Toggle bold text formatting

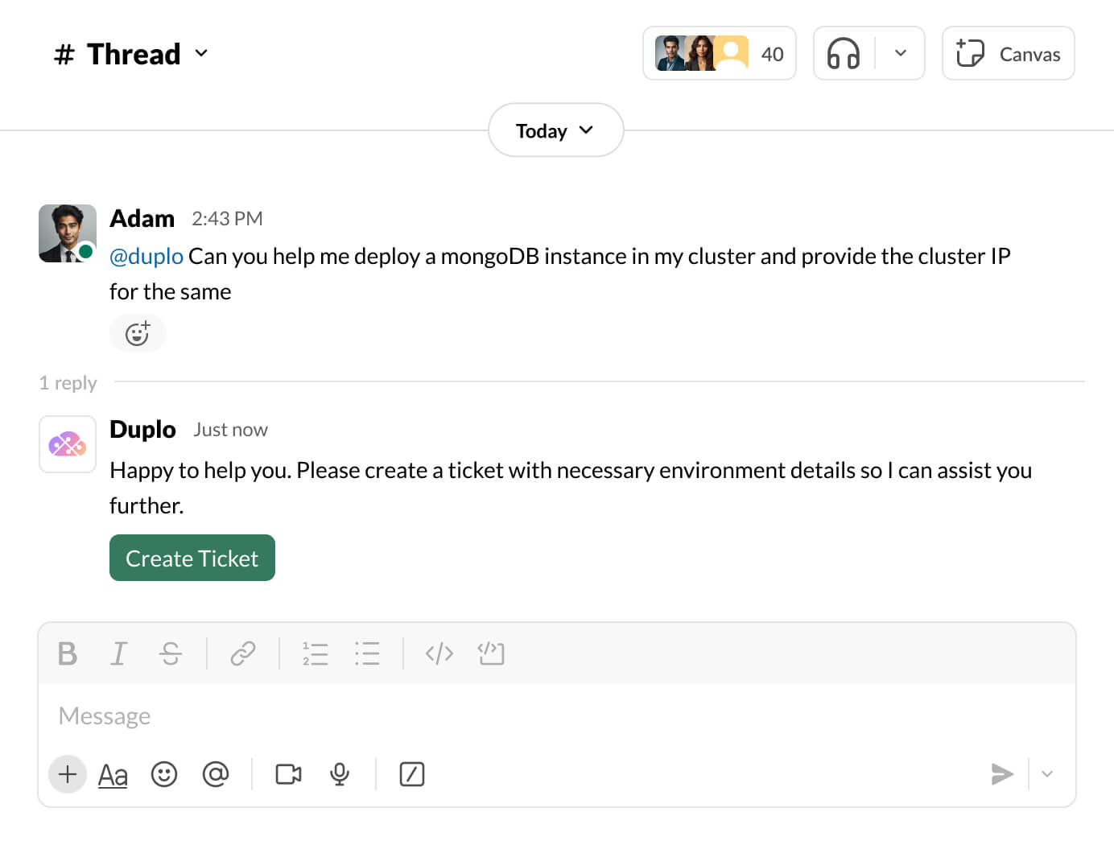coord(68,653)
